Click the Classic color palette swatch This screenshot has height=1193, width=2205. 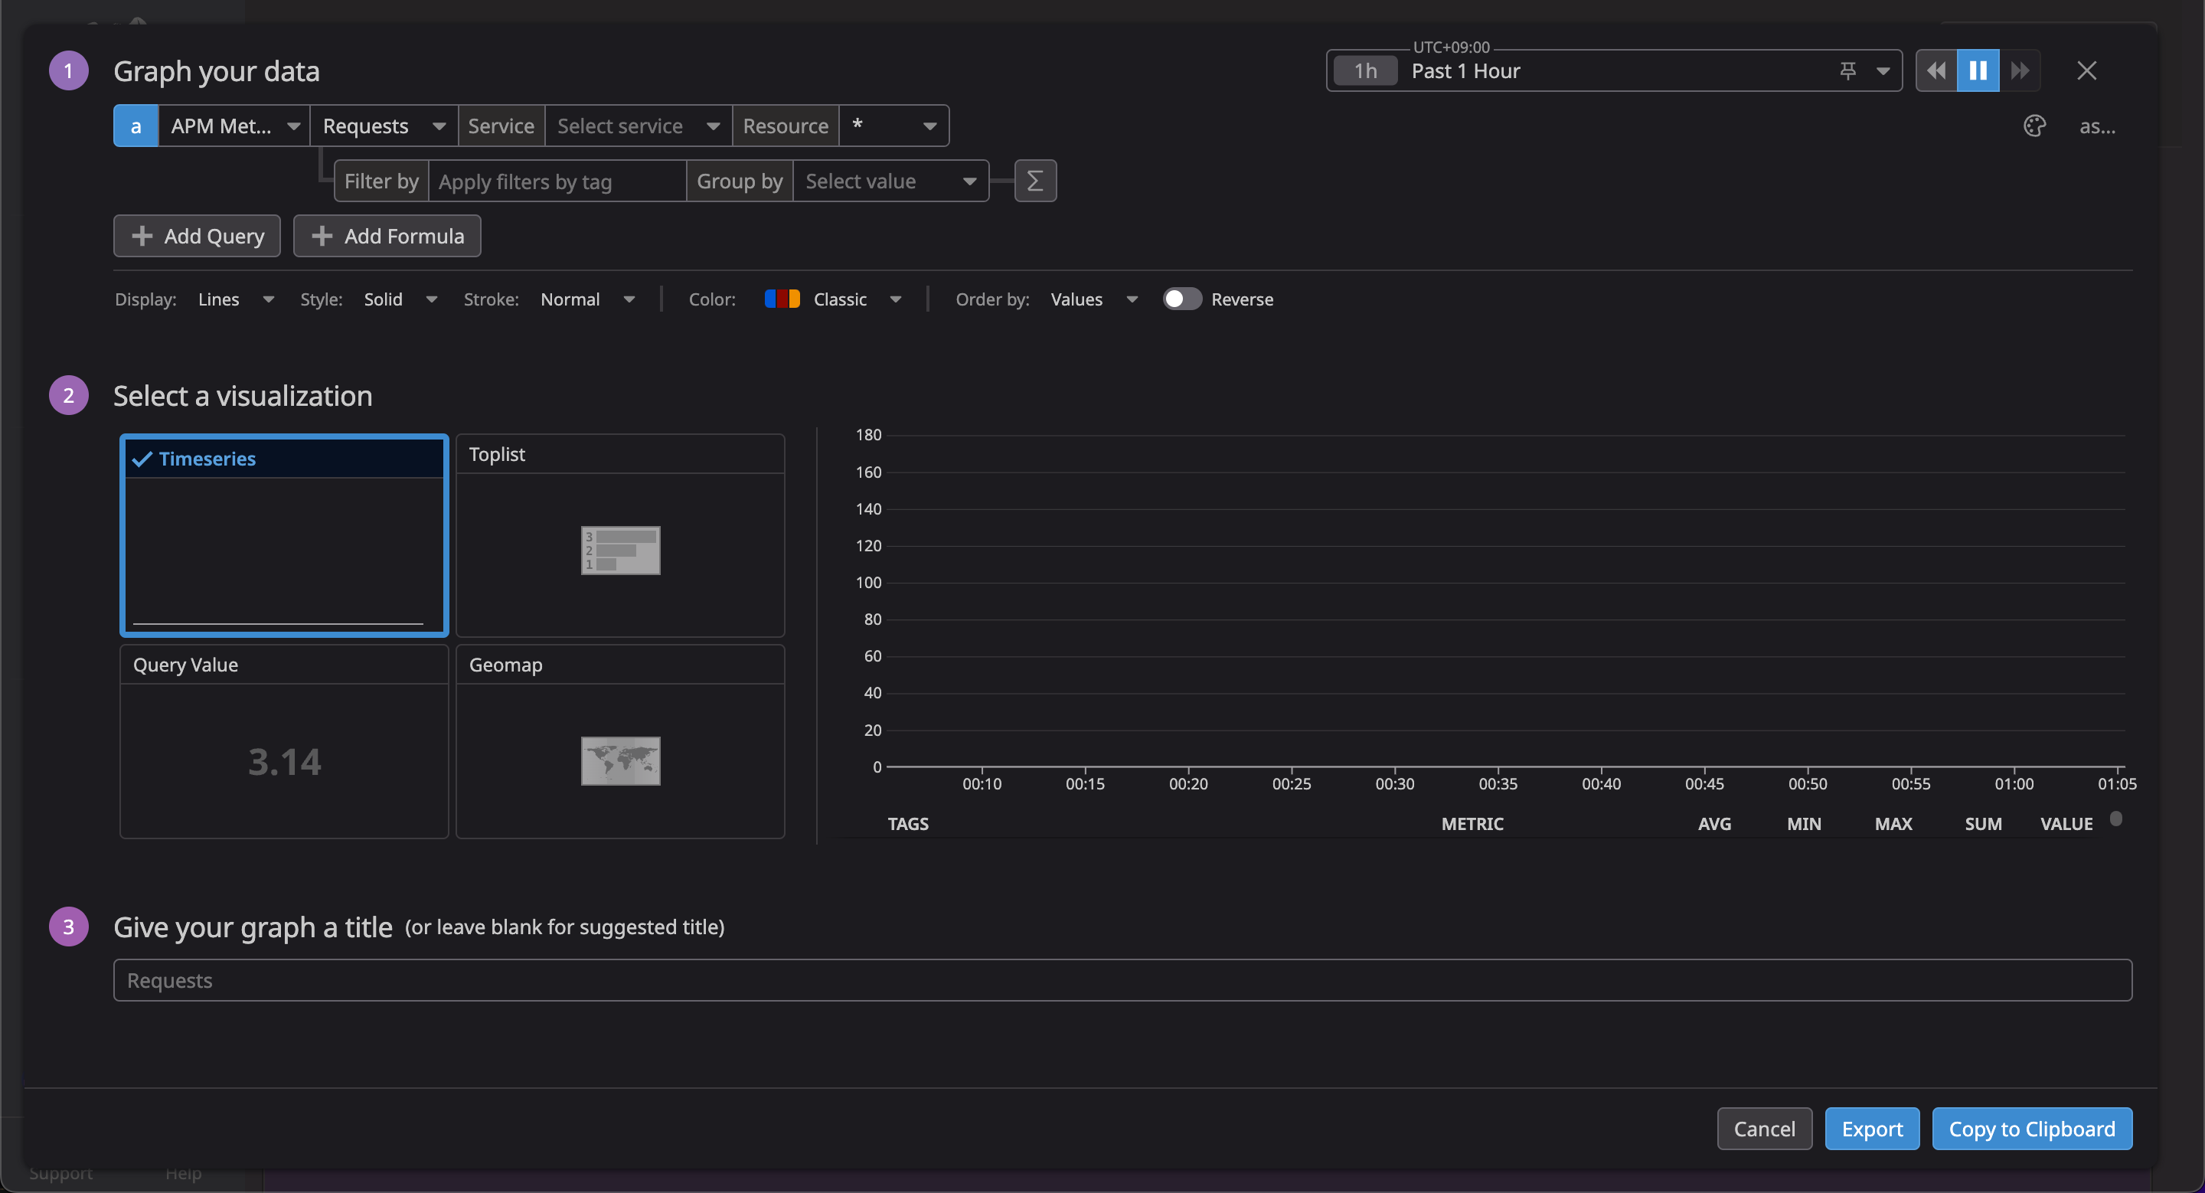[782, 299]
